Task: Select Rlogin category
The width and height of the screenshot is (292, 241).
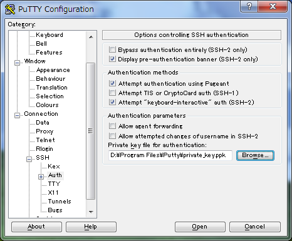Action: [x=44, y=149]
